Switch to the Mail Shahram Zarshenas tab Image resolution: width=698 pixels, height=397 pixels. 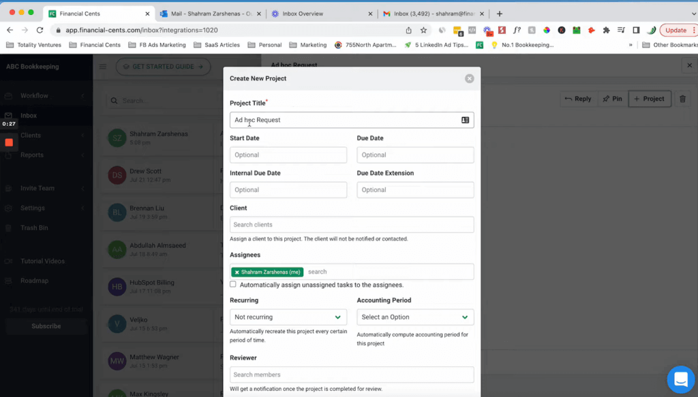pos(209,14)
